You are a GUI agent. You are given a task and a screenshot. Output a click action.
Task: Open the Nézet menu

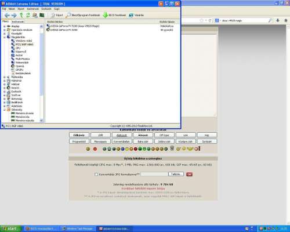12,9
